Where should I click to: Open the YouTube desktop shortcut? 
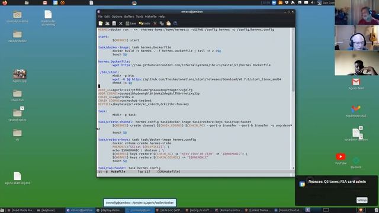(x=341, y=159)
